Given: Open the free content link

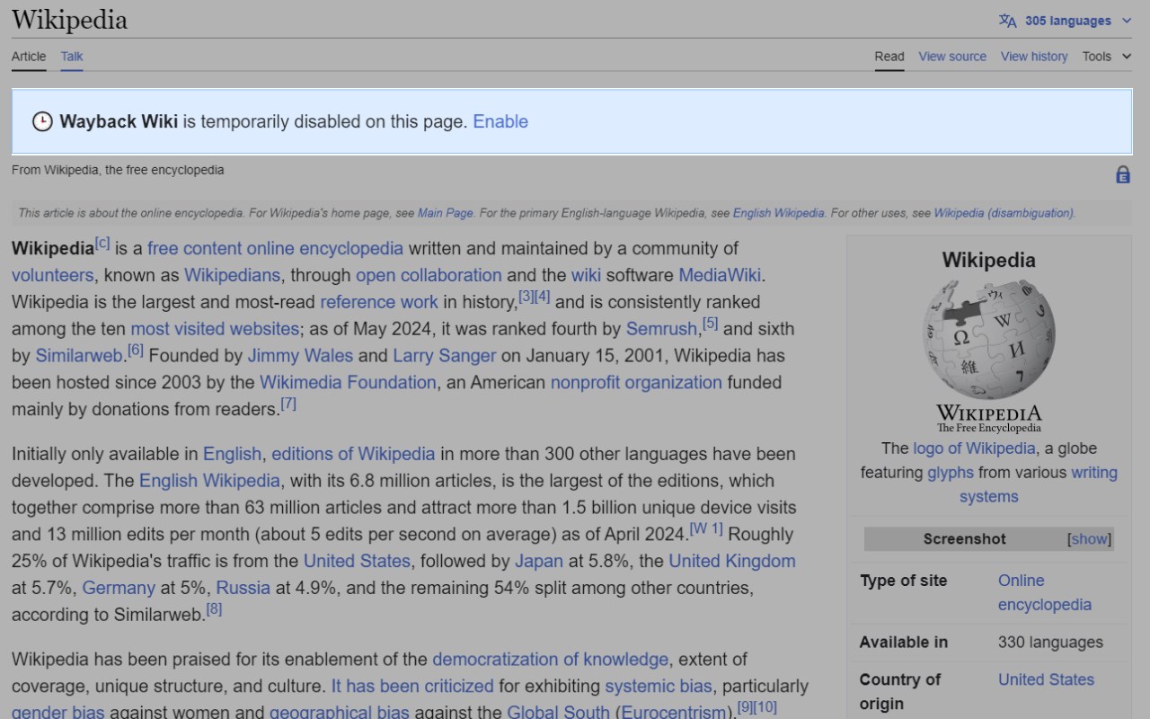Looking at the screenshot, I should click(195, 248).
